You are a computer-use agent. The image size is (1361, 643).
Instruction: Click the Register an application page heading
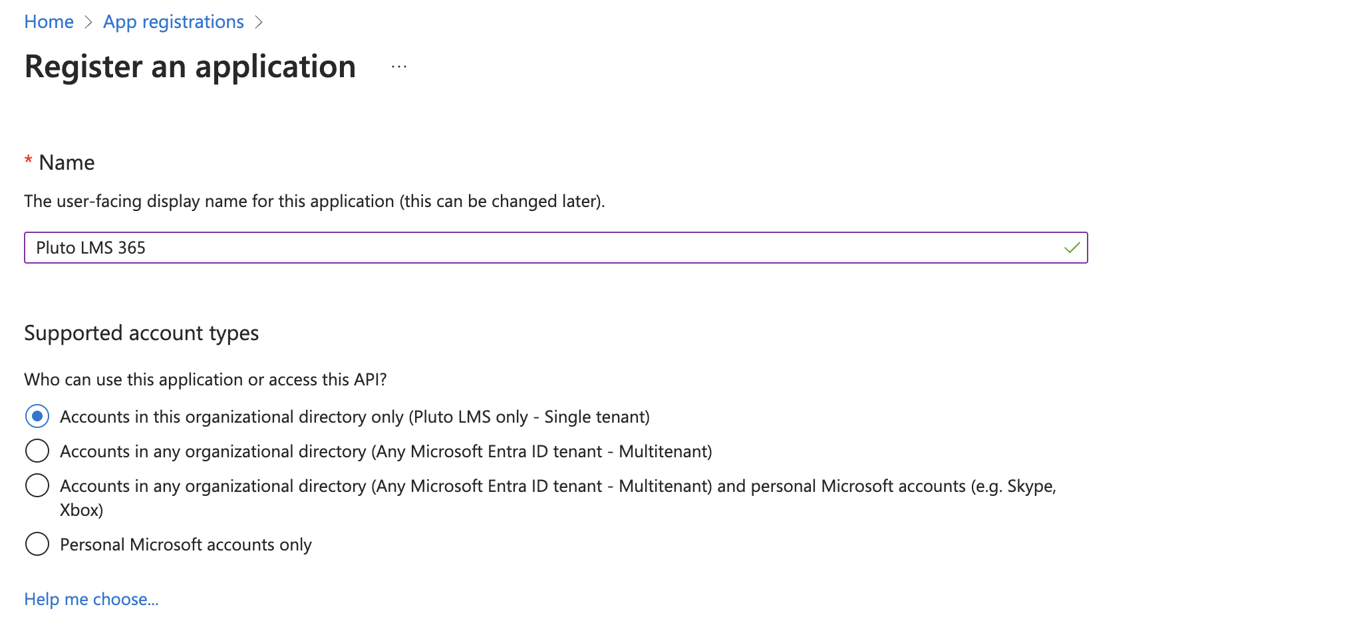pos(190,67)
